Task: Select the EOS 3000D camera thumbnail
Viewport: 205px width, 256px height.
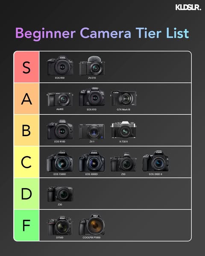Action: pos(92,161)
